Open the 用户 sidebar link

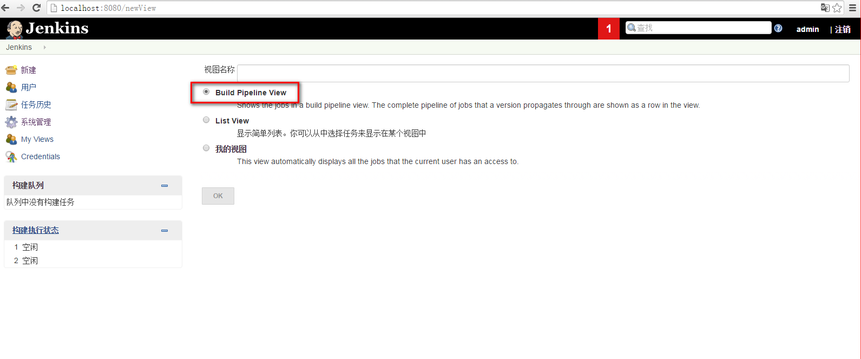[29, 87]
